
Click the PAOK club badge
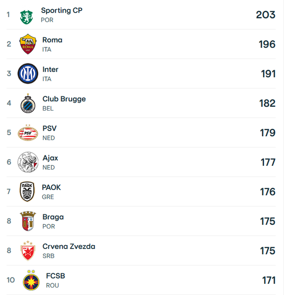pos(27,191)
